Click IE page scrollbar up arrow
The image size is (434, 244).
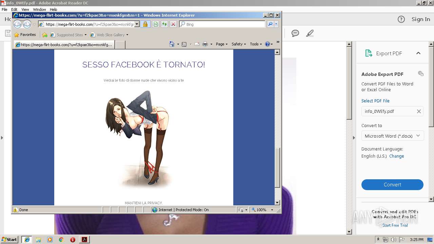pyautogui.click(x=277, y=52)
